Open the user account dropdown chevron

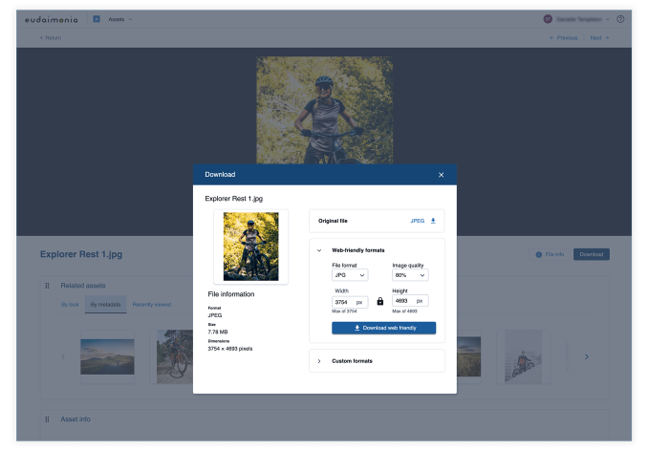608,19
